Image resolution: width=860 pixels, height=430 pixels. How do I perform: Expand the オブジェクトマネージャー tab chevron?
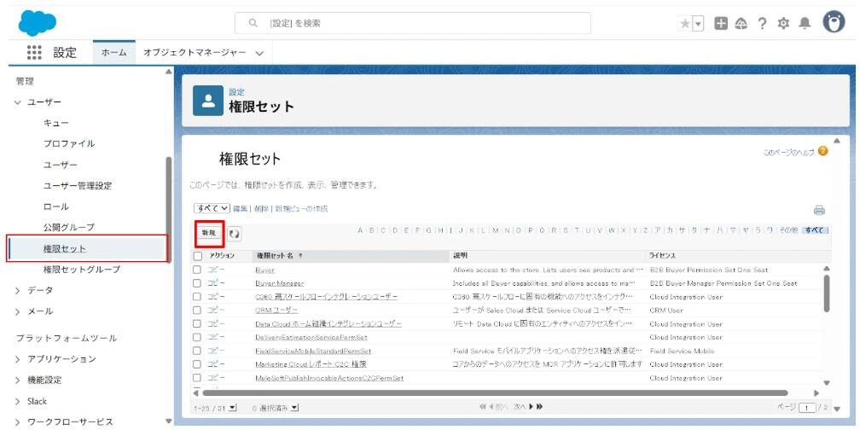[x=259, y=53]
